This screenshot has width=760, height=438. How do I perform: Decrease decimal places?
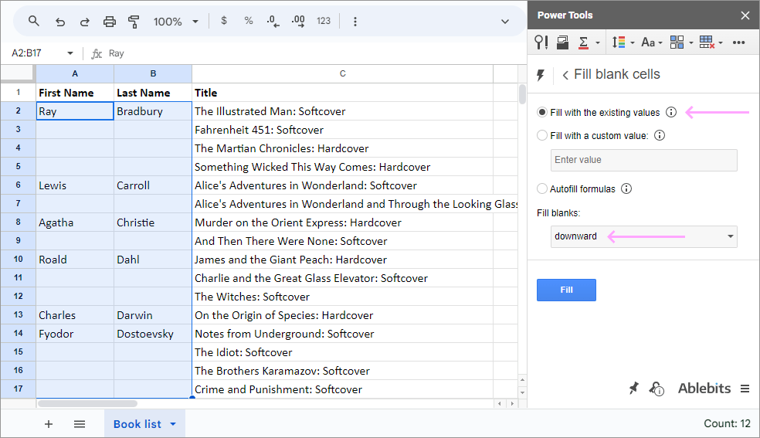click(273, 22)
